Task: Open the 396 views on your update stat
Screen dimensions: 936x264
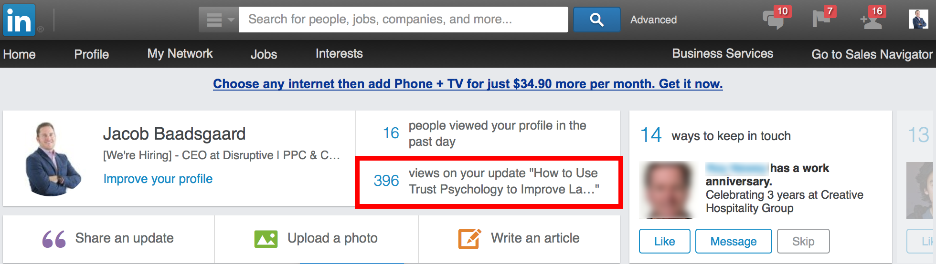Action: click(x=488, y=182)
